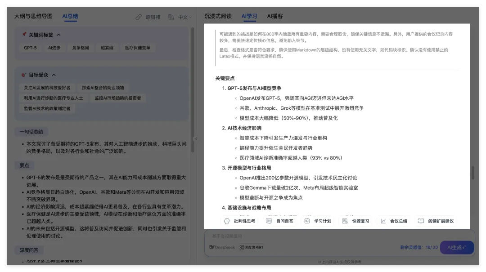This screenshot has width=486, height=272.
Task: Select the 利用AI进行诊断的医疗专业人士 audience tag
Action: [x=53, y=98]
